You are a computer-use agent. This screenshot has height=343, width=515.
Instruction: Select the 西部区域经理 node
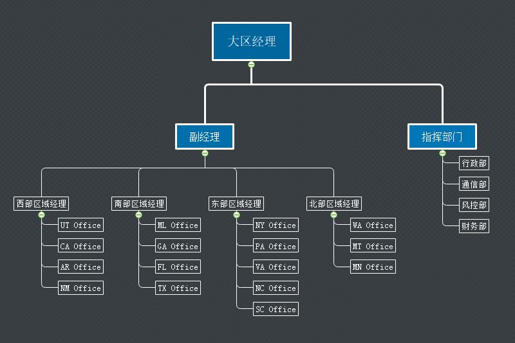click(x=41, y=204)
